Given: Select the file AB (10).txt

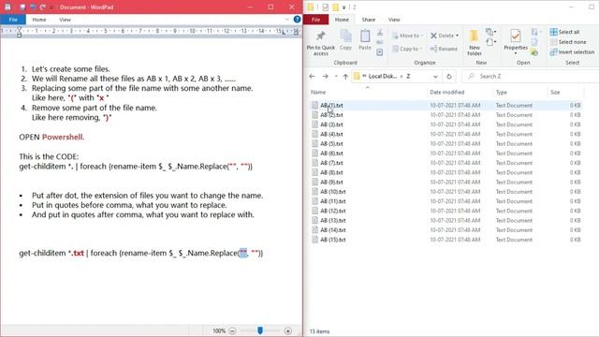Looking at the screenshot, I should (x=333, y=192).
